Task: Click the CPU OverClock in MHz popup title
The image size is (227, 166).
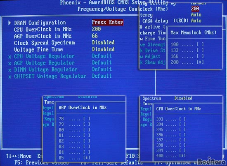Action: [x=179, y=108]
